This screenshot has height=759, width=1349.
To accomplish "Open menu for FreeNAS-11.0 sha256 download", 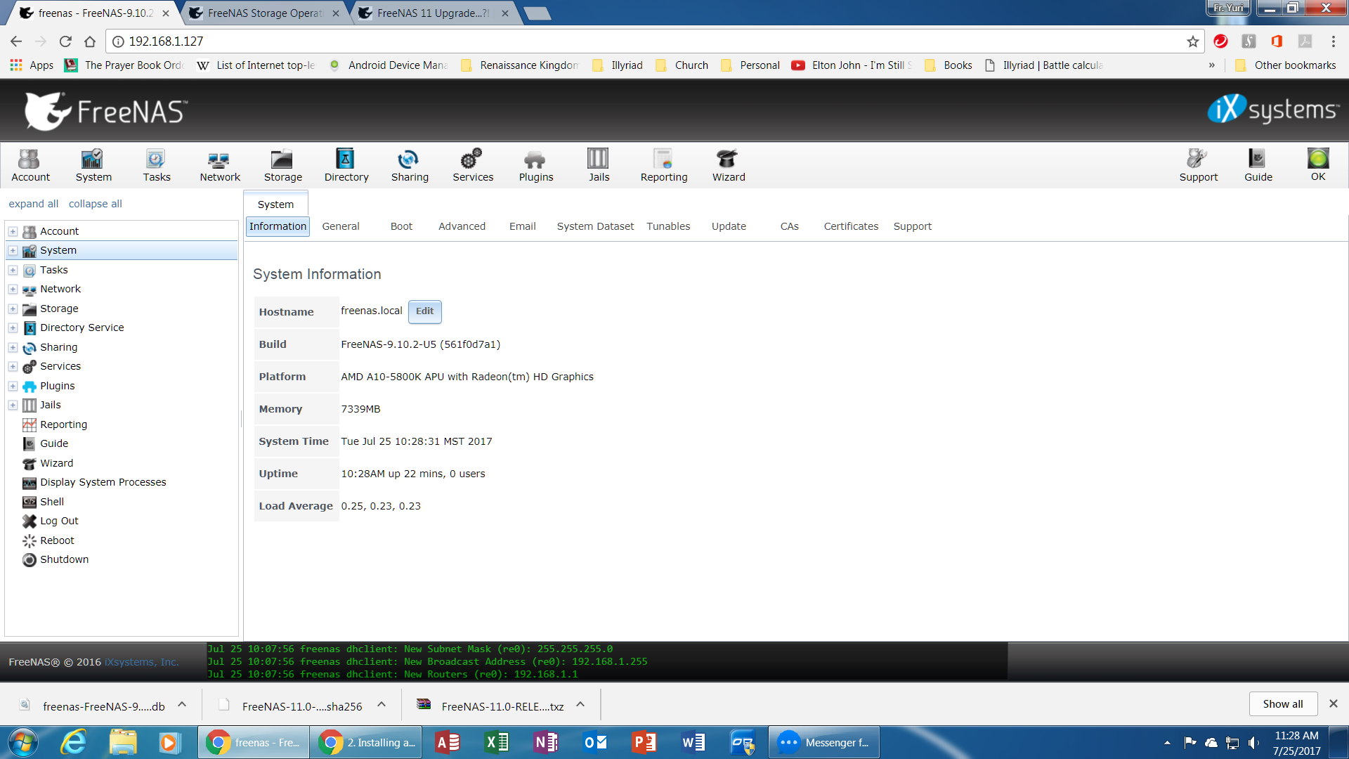I will (x=382, y=704).
